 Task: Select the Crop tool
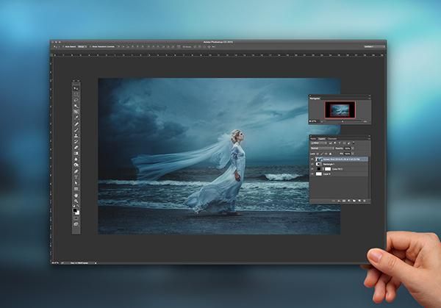pos(76,112)
